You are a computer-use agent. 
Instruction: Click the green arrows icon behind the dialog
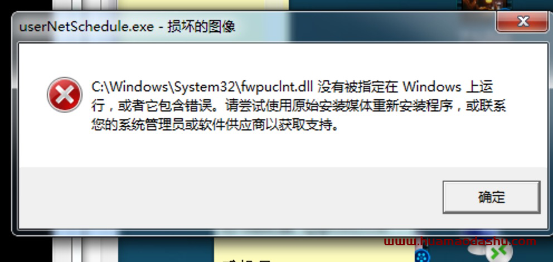499,253
